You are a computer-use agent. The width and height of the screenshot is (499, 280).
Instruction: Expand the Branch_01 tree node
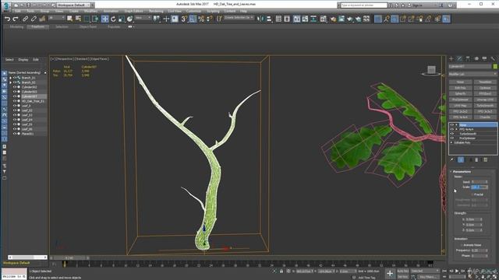(10, 78)
